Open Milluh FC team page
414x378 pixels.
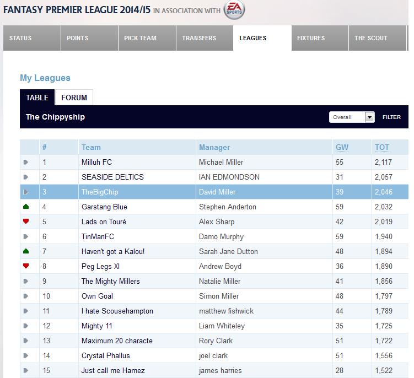tap(96, 162)
